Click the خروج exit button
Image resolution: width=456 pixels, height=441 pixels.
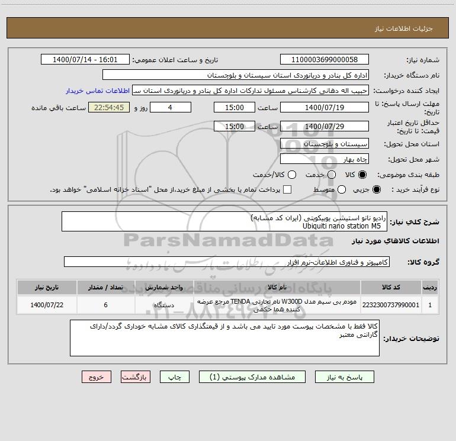97,377
